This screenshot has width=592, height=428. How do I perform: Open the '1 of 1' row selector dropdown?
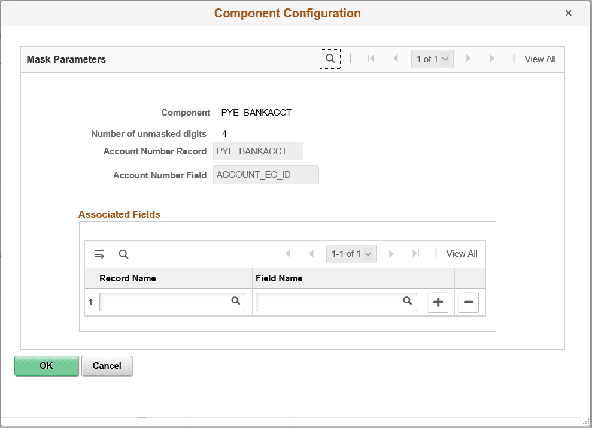(x=432, y=59)
